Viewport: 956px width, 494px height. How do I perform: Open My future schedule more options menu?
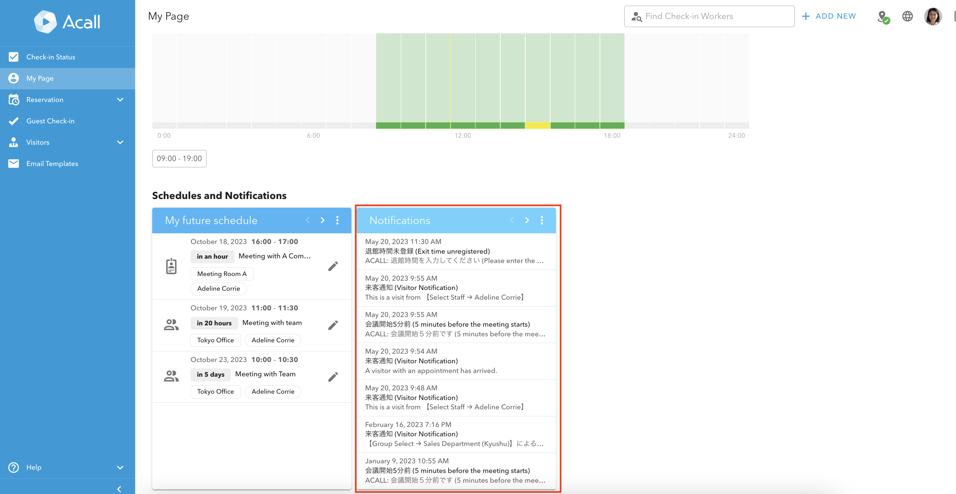(x=337, y=220)
